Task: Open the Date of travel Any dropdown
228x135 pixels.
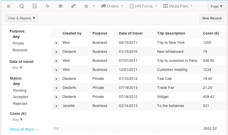Action: click(17, 68)
